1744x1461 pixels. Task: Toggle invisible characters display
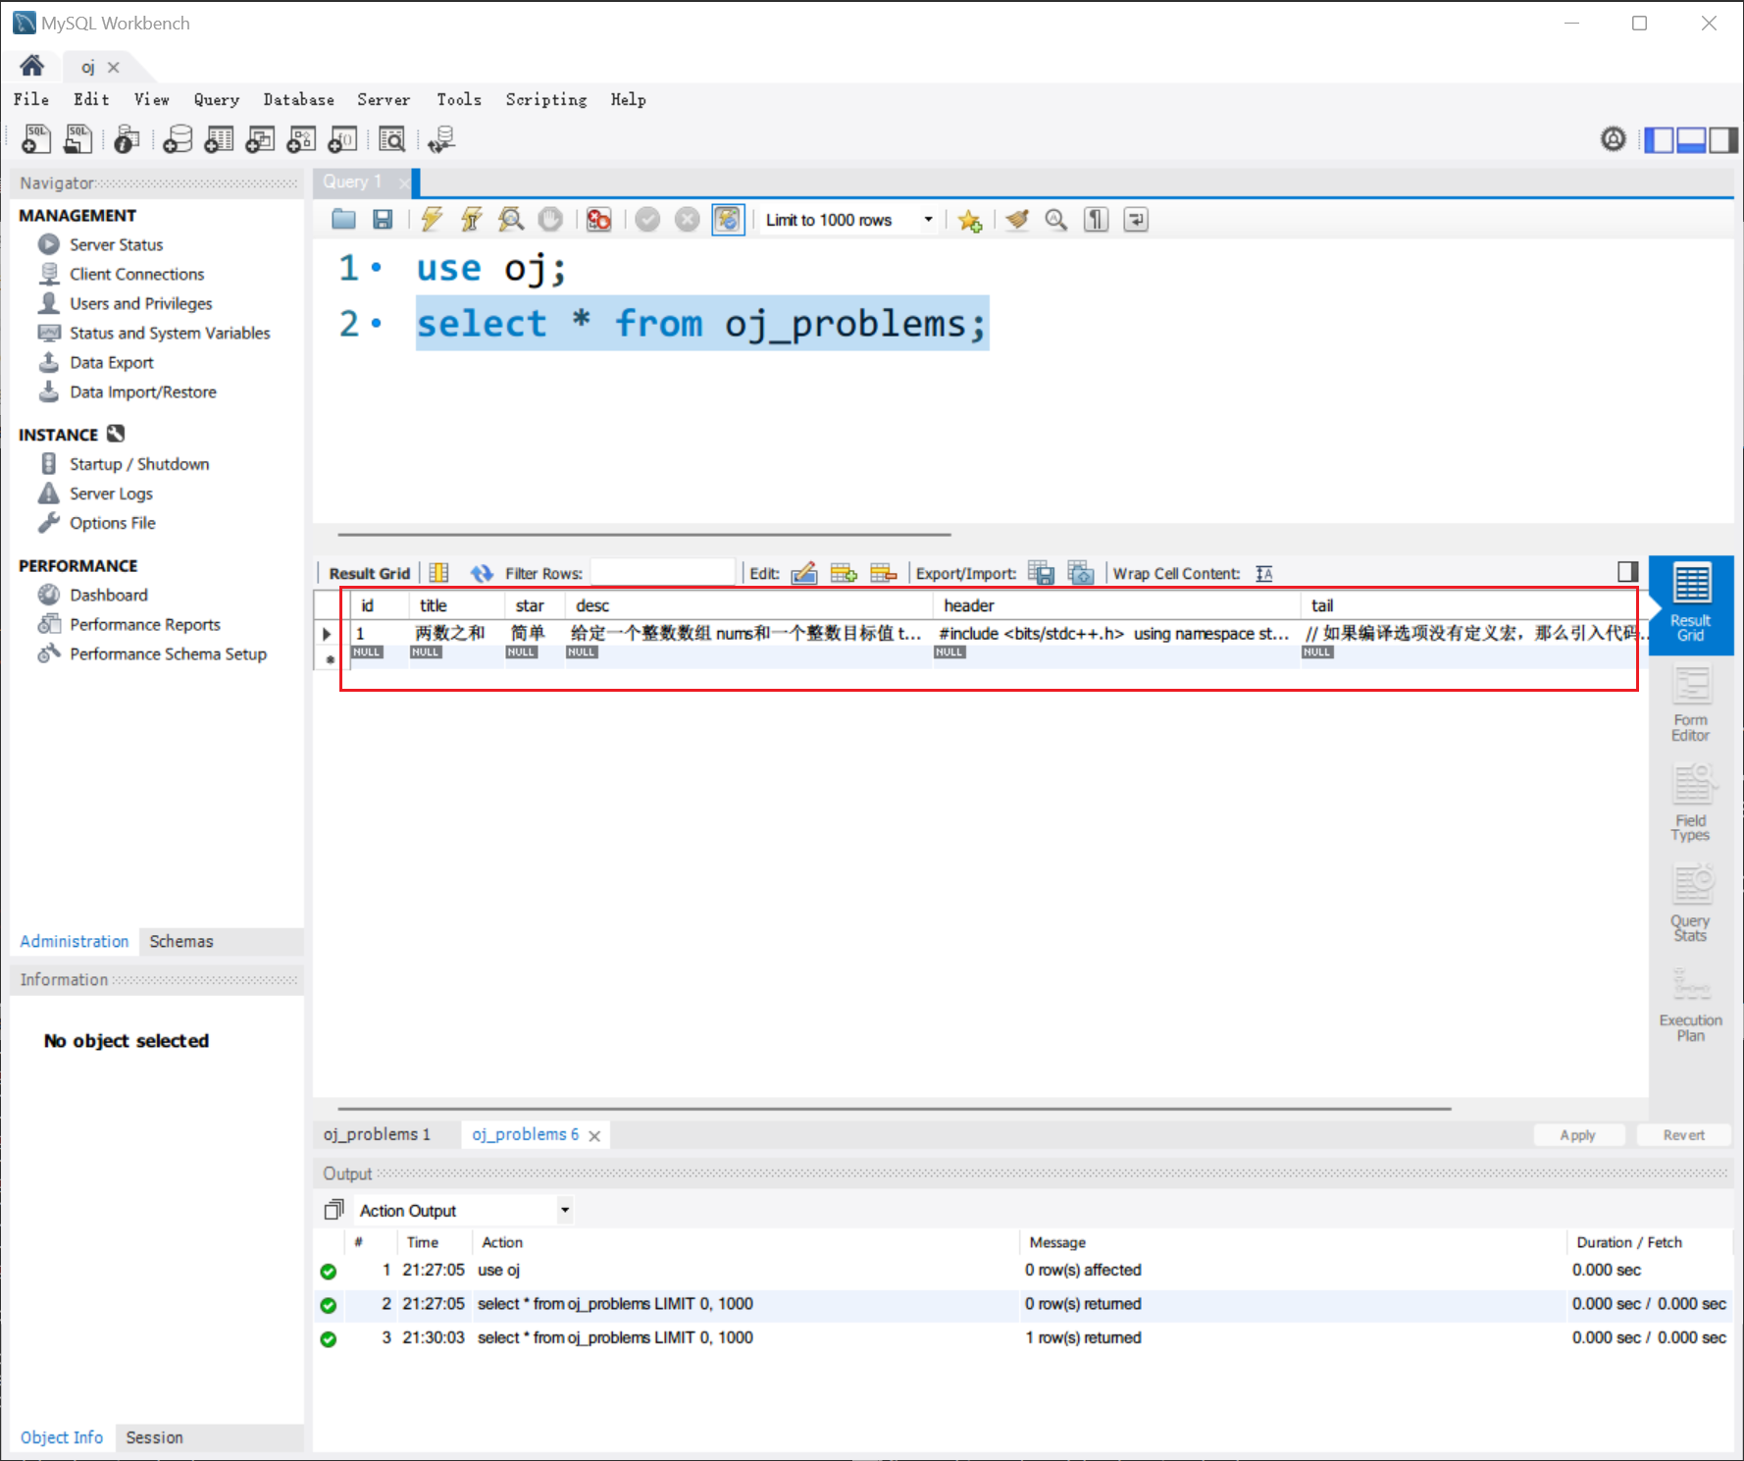click(x=1096, y=220)
